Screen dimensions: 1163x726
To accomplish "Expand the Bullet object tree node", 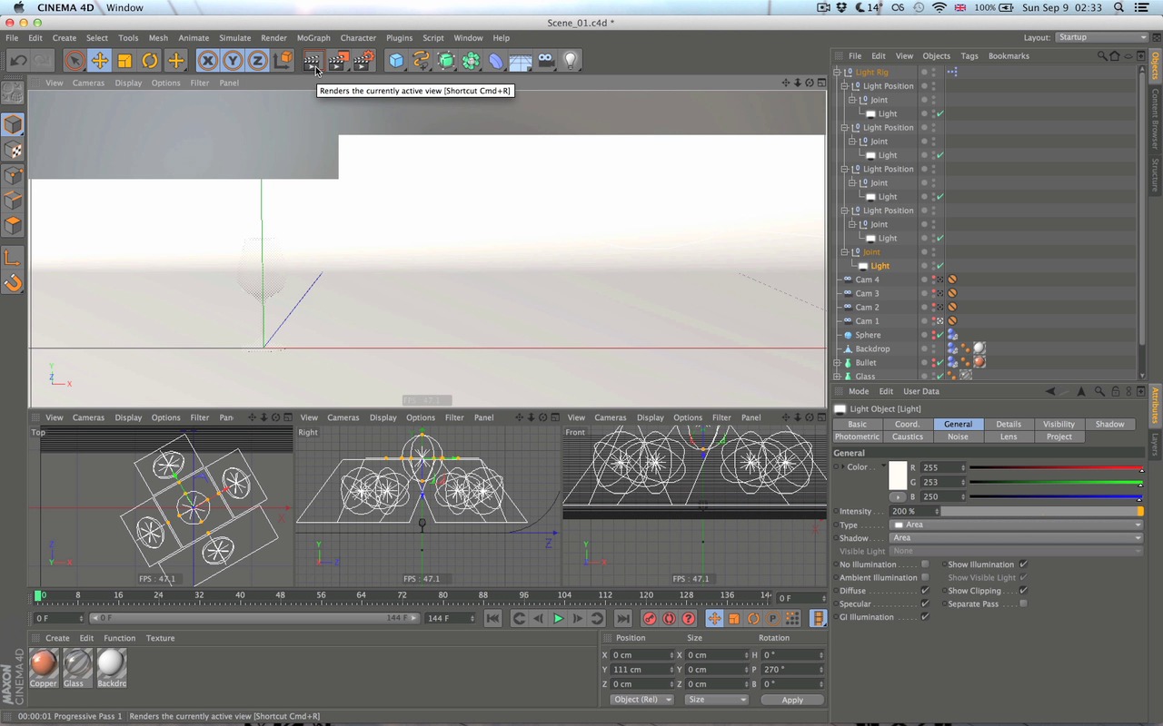I will 838,362.
